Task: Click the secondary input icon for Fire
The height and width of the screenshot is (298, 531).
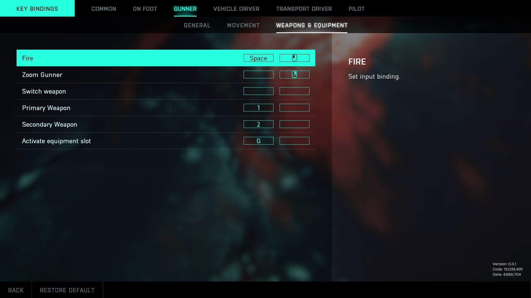Action: click(294, 58)
